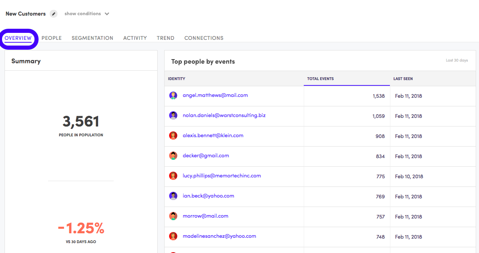The width and height of the screenshot is (479, 253).
Task: Click the 834 total events value
Action: (x=380, y=156)
